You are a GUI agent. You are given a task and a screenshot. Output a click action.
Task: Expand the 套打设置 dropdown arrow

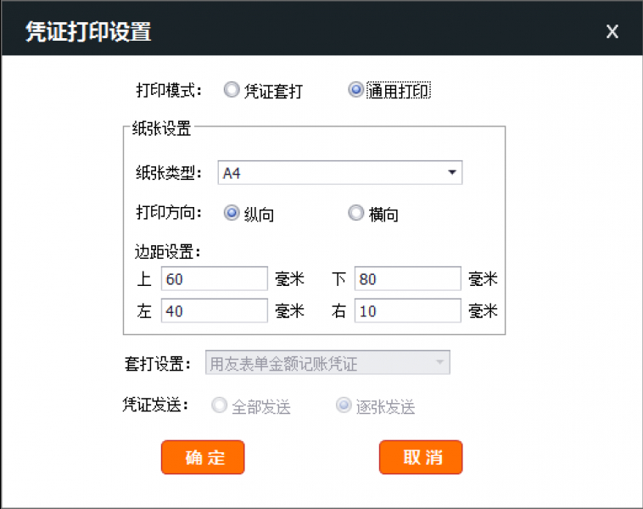(x=439, y=363)
